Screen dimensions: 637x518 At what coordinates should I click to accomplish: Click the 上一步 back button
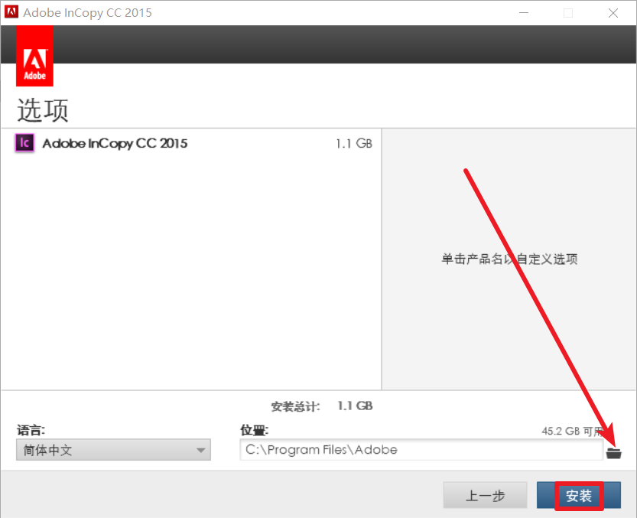[x=485, y=495]
